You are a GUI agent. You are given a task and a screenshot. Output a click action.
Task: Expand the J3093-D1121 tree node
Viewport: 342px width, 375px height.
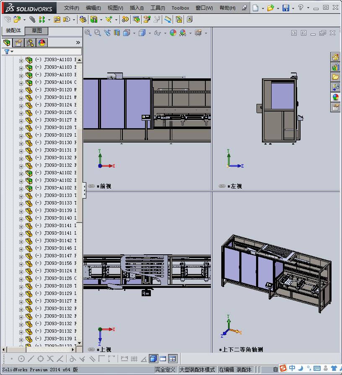tap(21, 98)
